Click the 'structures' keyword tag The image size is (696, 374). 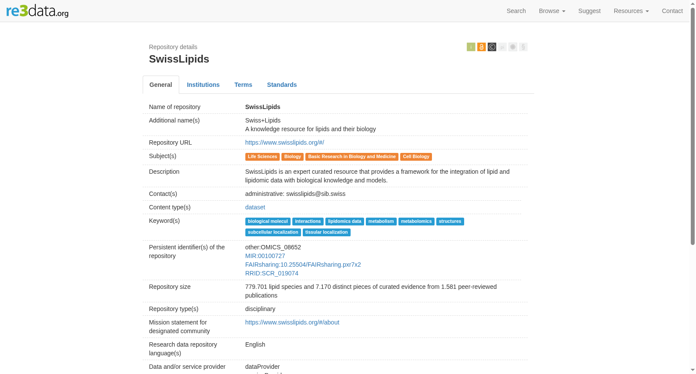[x=450, y=222]
